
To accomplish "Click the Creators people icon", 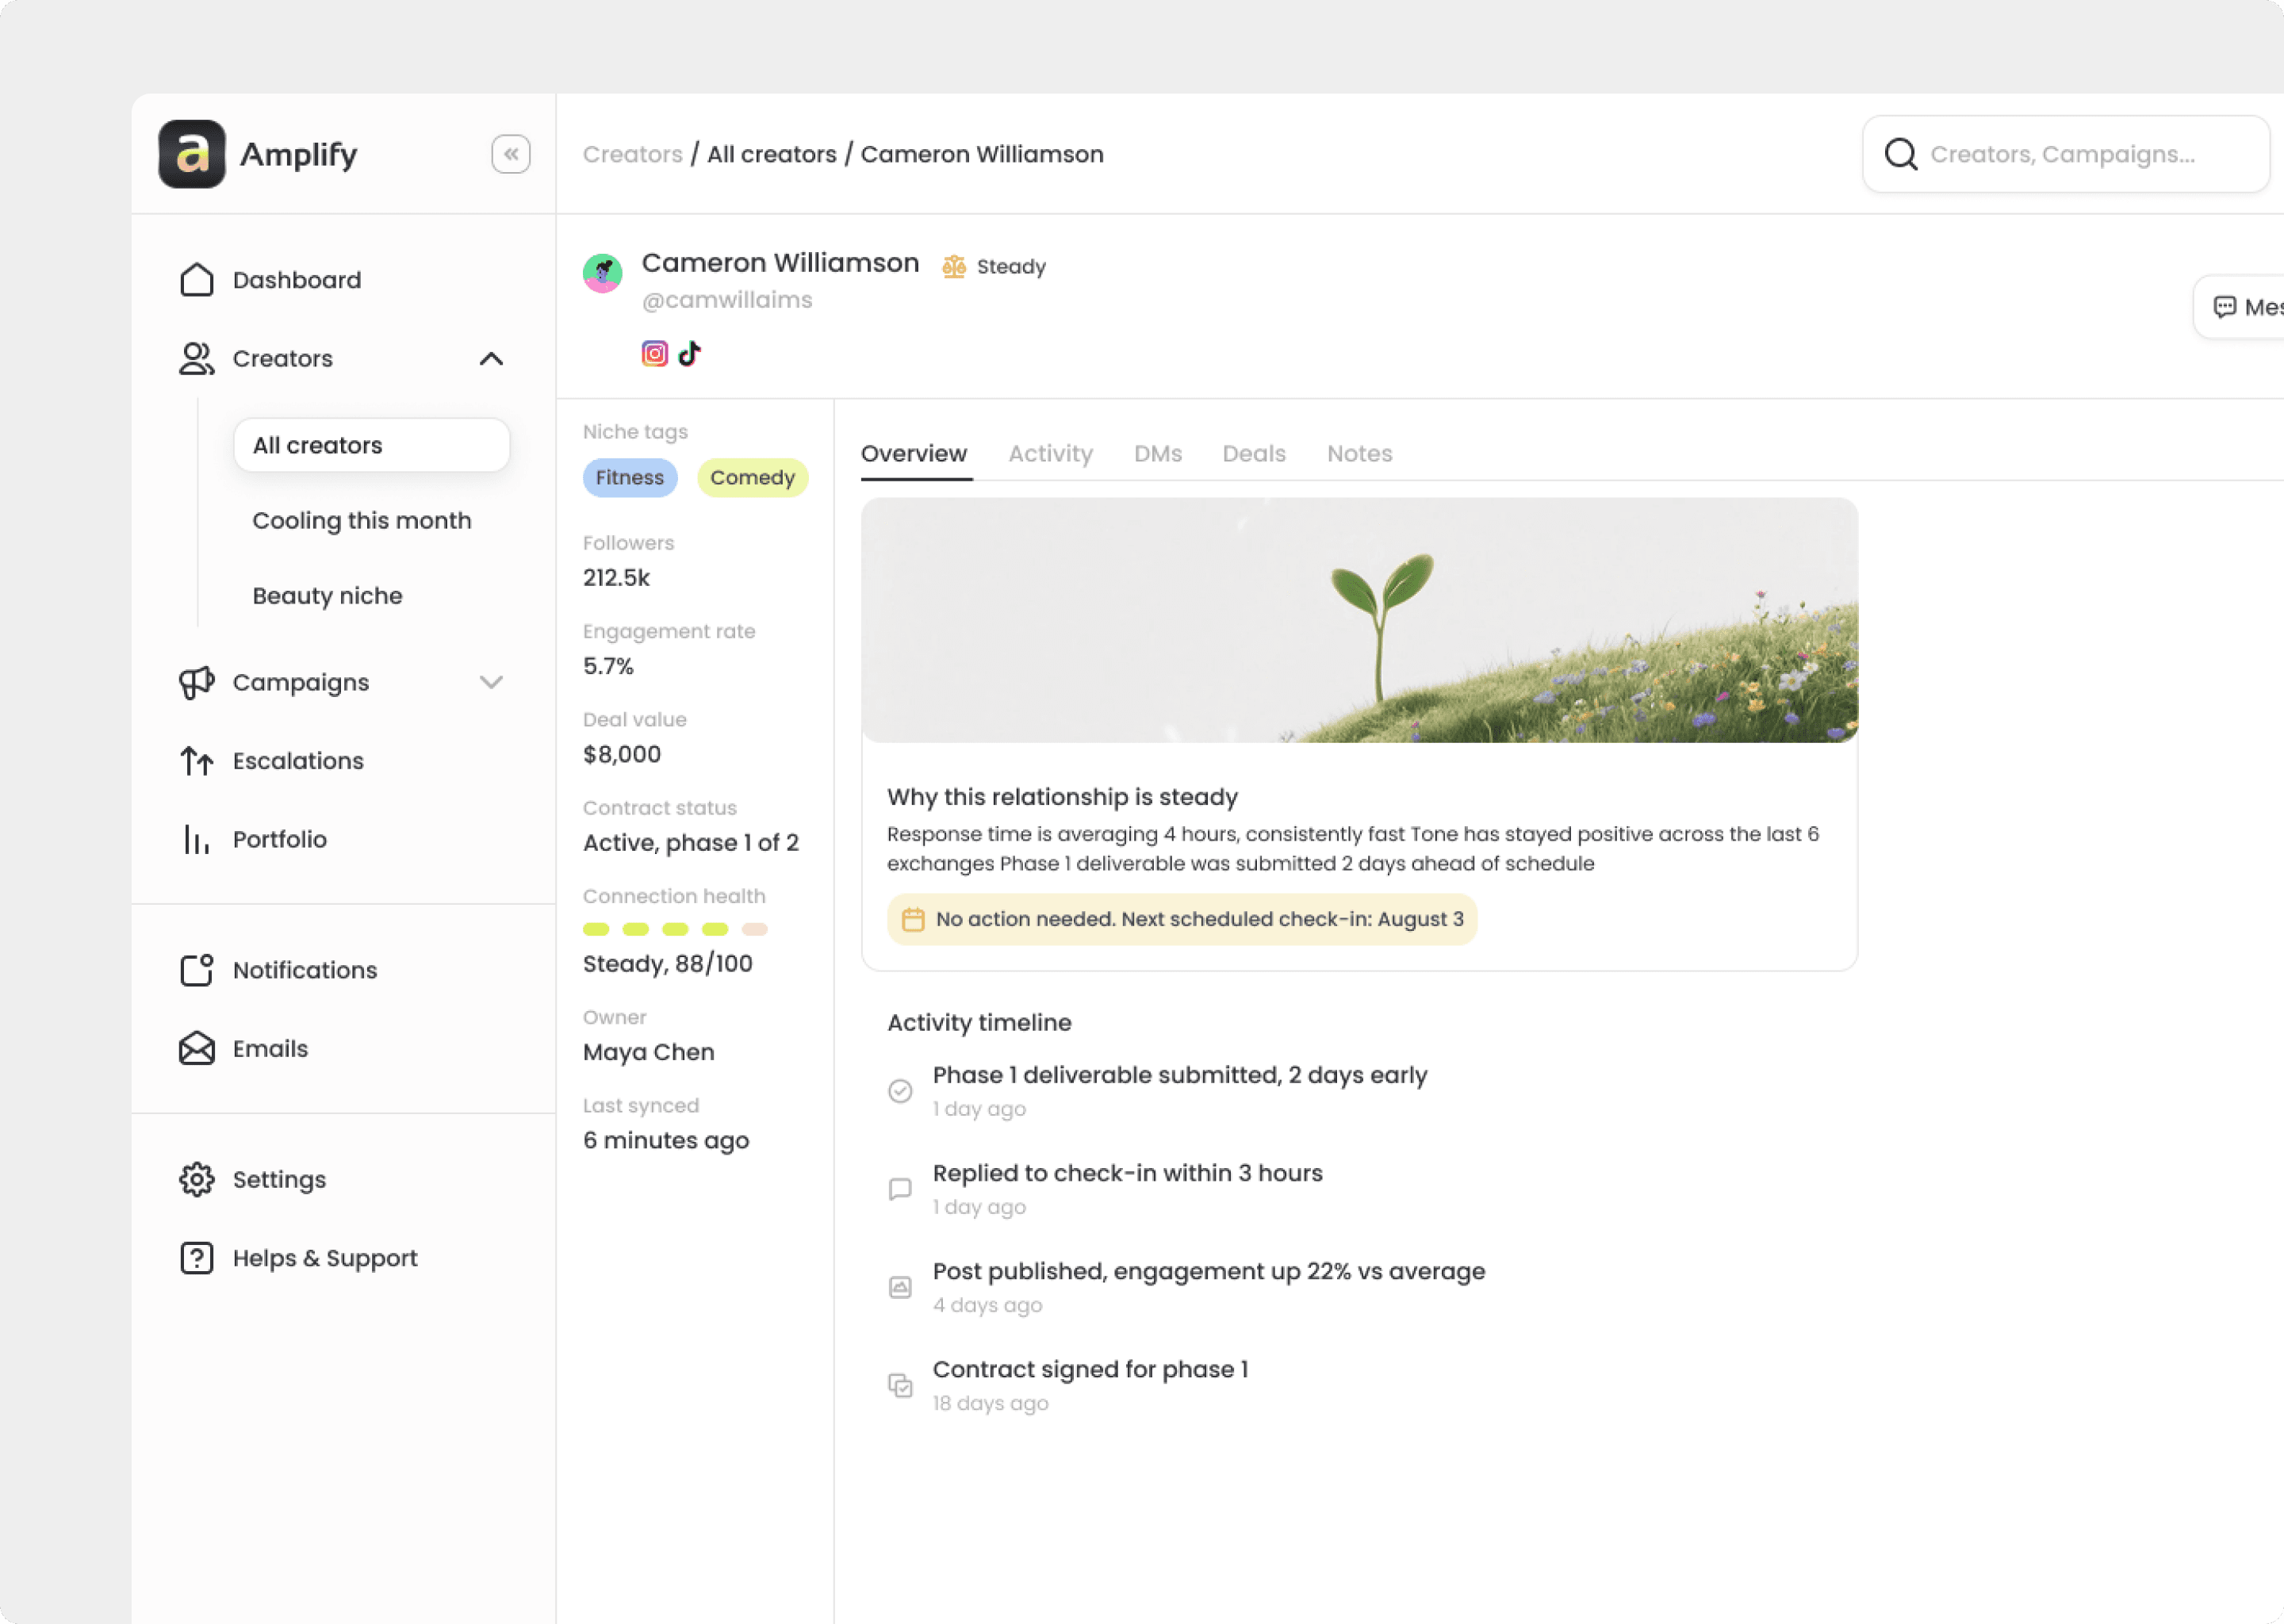I will coord(197,359).
